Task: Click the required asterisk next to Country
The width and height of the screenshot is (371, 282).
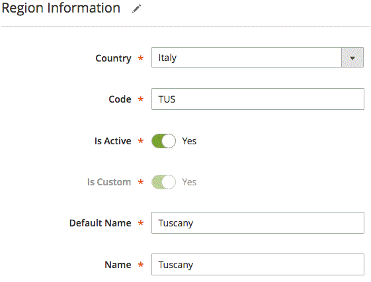Action: [x=141, y=58]
